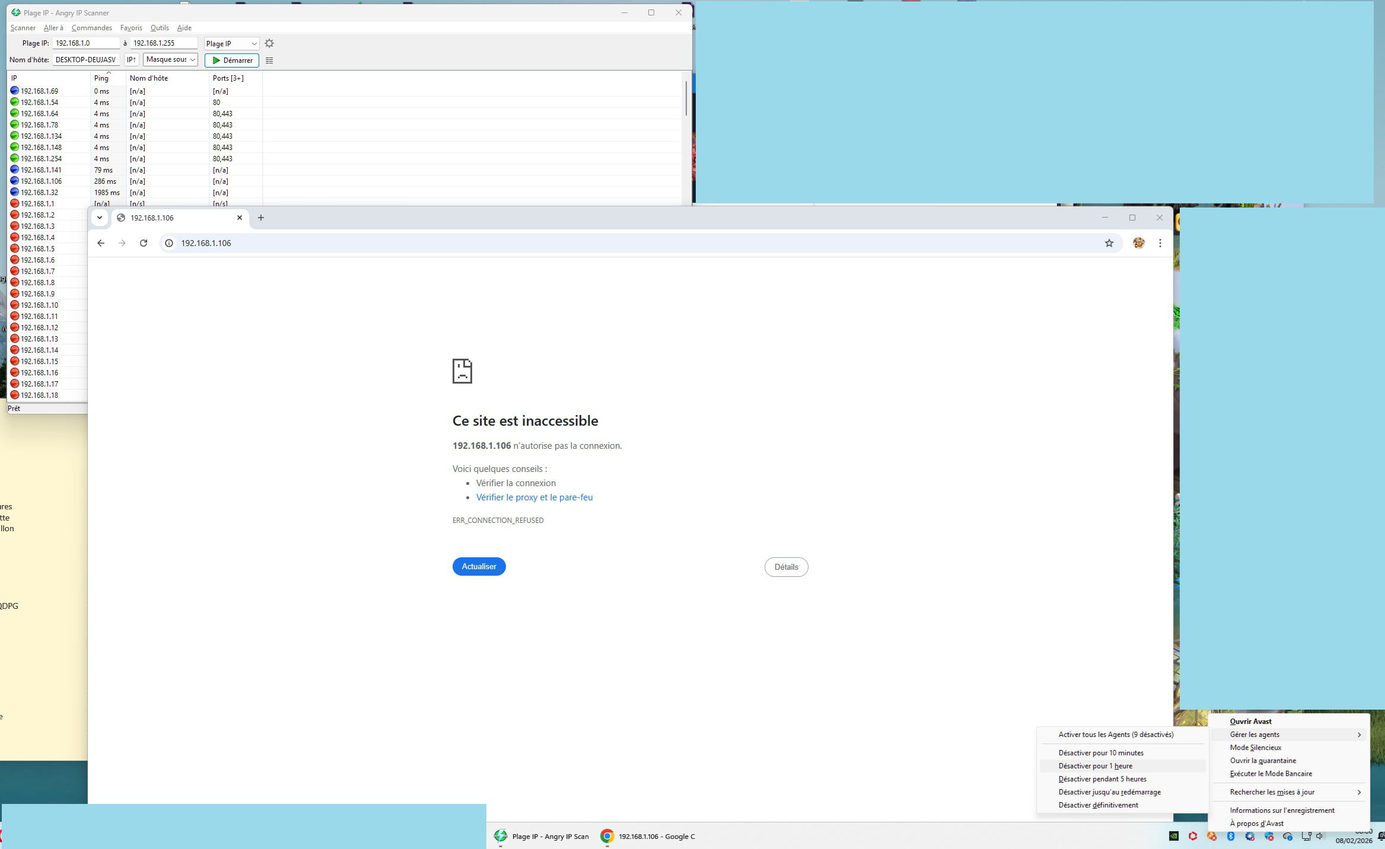Bookmark this page with the star icon
The width and height of the screenshot is (1385, 849).
(1109, 243)
